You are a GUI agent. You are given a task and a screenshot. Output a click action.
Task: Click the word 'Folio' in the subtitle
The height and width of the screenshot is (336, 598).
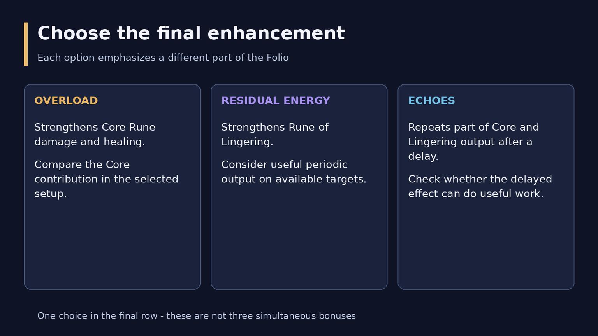[278, 58]
